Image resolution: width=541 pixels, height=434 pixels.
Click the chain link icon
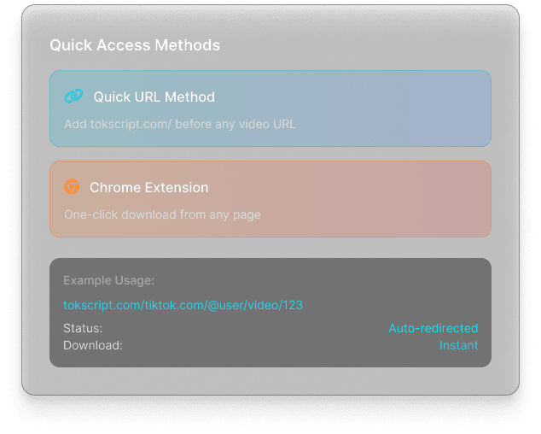pos(73,97)
